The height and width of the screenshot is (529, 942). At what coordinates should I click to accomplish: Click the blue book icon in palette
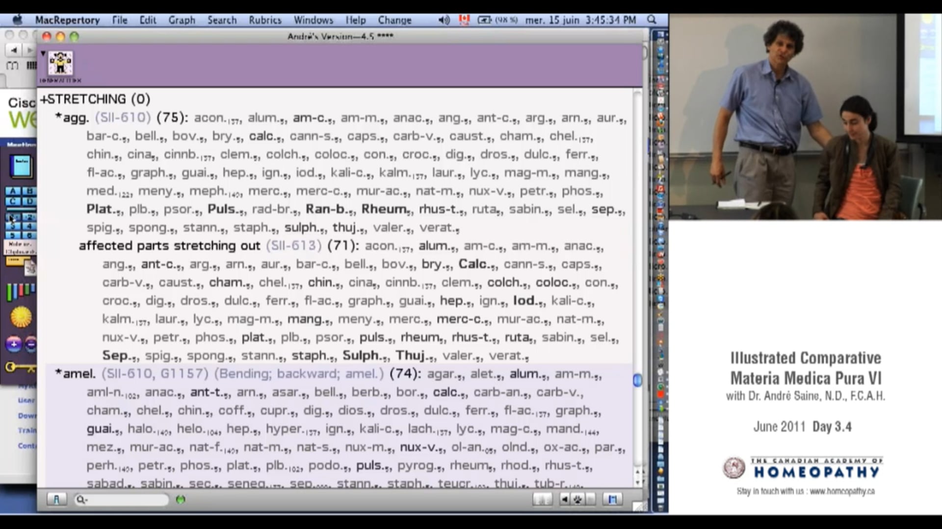(21, 167)
